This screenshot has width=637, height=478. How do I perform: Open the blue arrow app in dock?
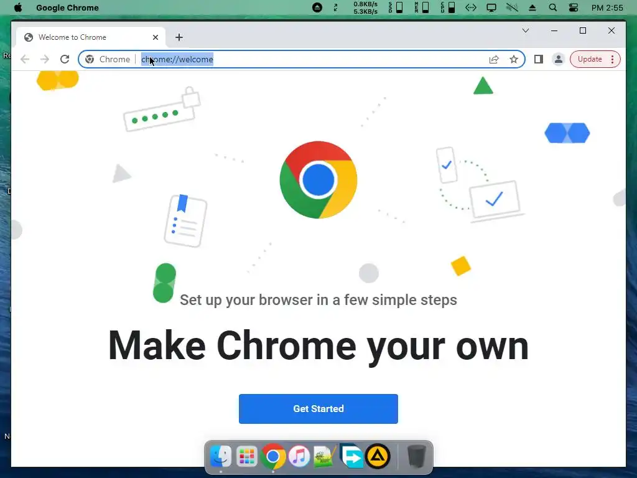coord(351,456)
